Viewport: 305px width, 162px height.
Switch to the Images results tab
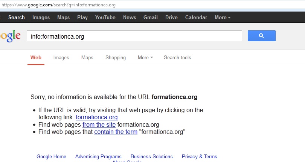click(x=61, y=57)
